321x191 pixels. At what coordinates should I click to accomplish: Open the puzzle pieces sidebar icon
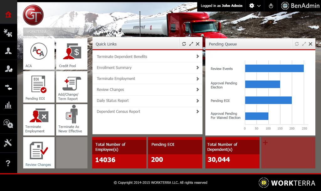pyautogui.click(x=8, y=33)
